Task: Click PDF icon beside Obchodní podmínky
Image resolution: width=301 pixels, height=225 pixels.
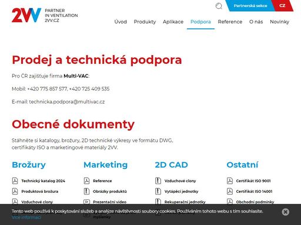Action: (x=230, y=202)
